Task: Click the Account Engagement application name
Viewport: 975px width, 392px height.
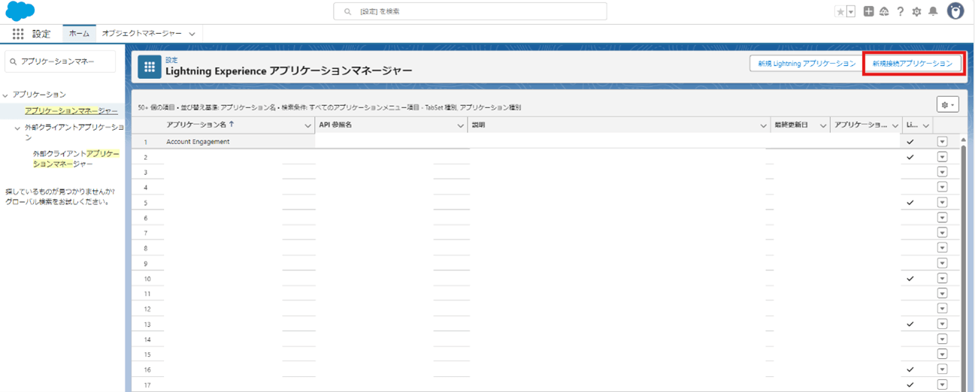Action: pyautogui.click(x=198, y=141)
